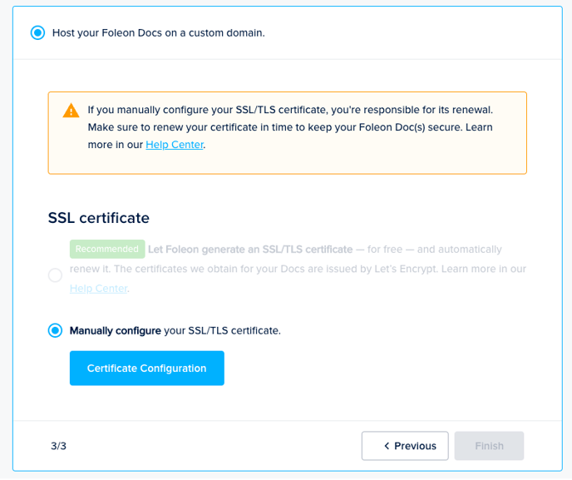Open Help Center link under Let's Encrypt text
Screen dimensions: 572x480
pos(98,289)
